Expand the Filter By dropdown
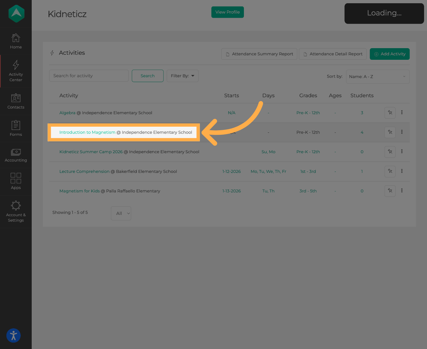The width and height of the screenshot is (427, 349). coord(182,76)
